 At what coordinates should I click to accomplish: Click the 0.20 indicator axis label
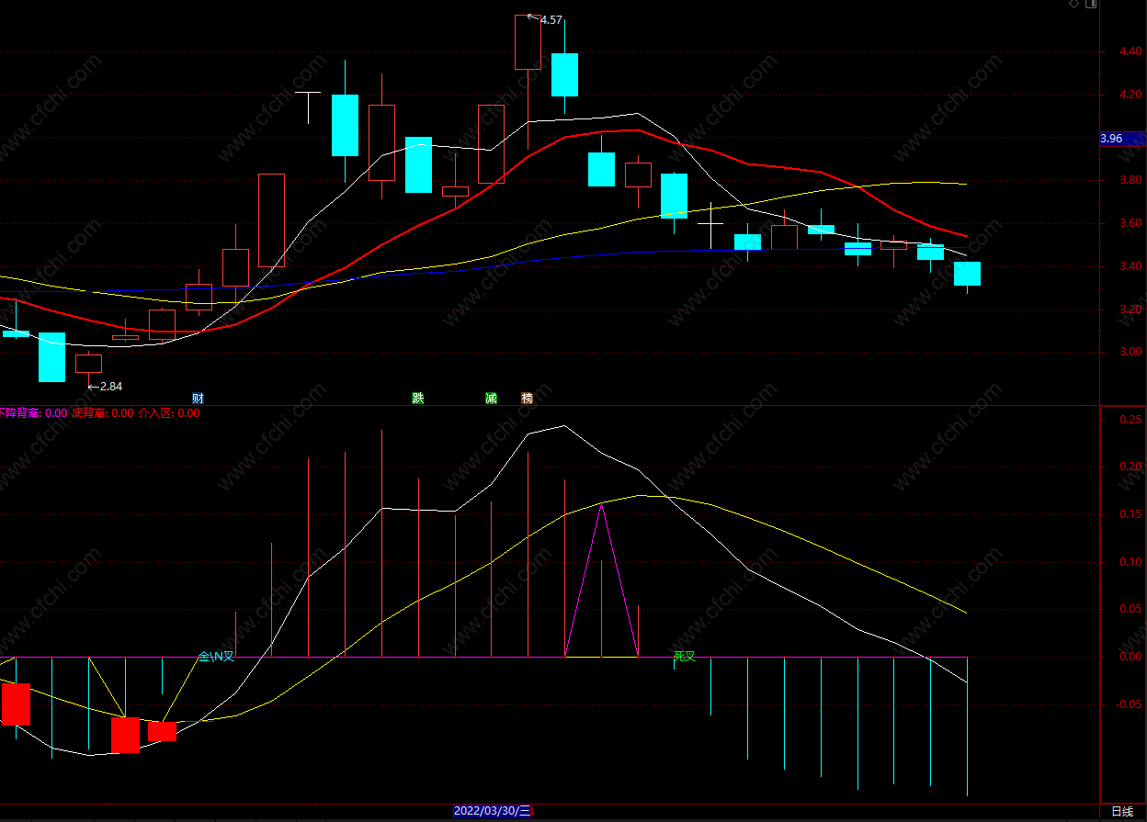click(x=1130, y=467)
